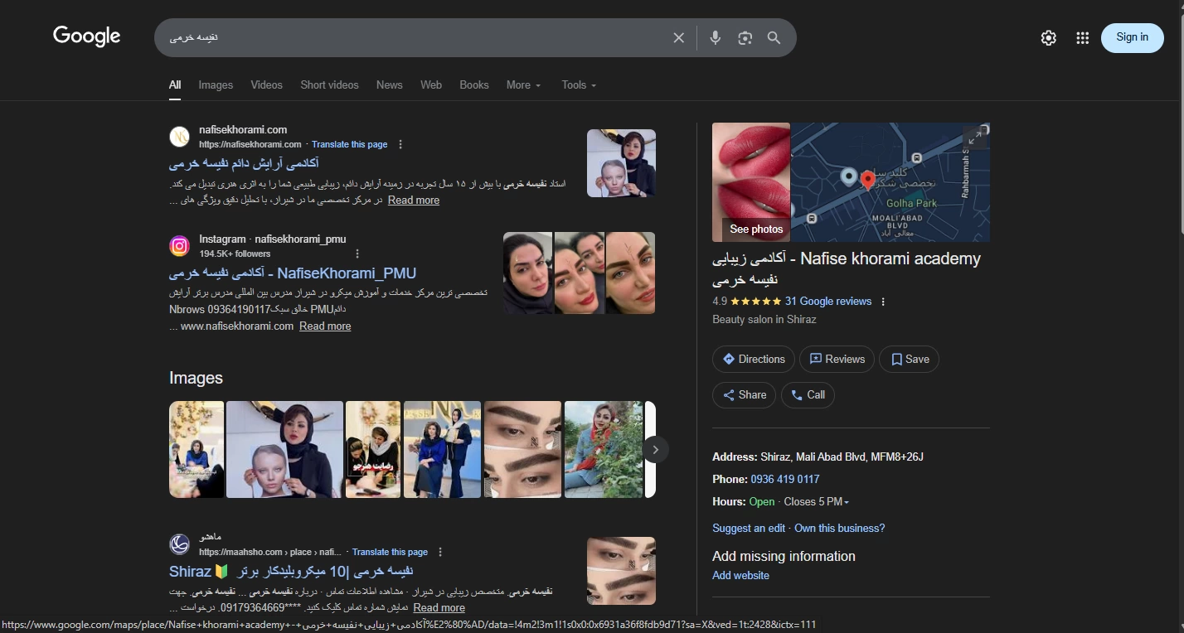Viewport: 1184px width, 633px height.
Task: Open the Nafise khorami academy panel title
Action: 847,268
